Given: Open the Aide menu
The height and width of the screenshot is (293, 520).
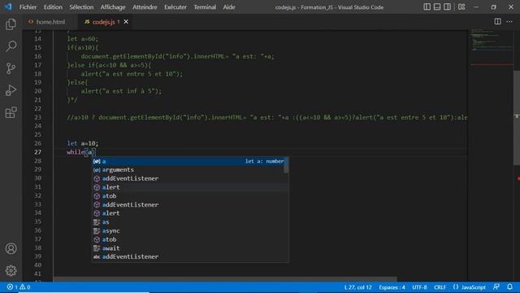Looking at the screenshot, I should (229, 7).
